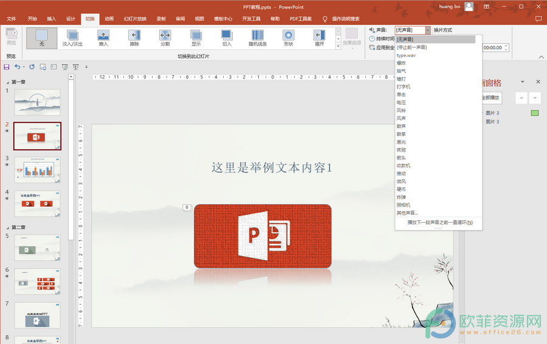Choose [停止前一声音] in sound list

435,47
